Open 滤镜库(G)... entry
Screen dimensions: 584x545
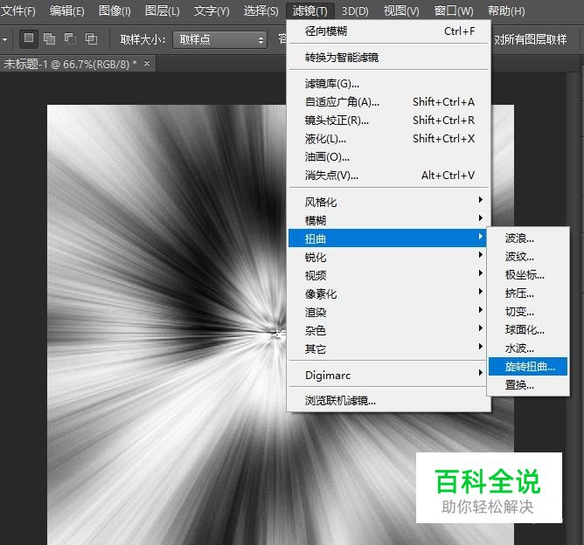click(x=388, y=84)
